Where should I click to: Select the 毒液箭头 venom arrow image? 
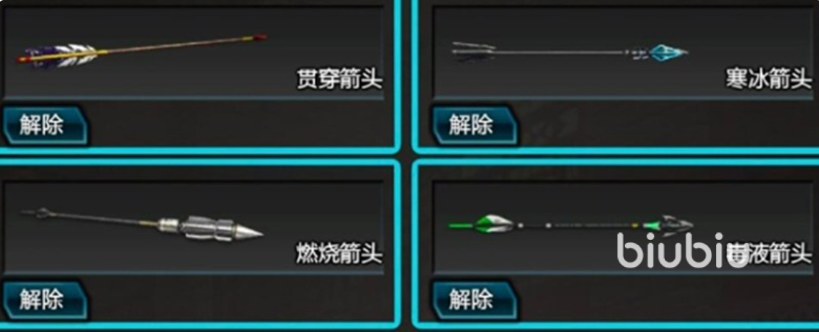coord(571,225)
